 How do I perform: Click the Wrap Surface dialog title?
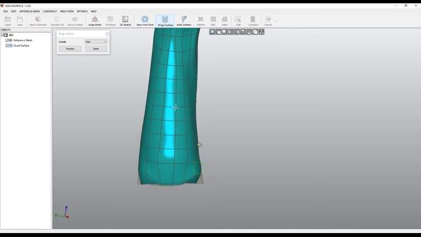pos(66,34)
